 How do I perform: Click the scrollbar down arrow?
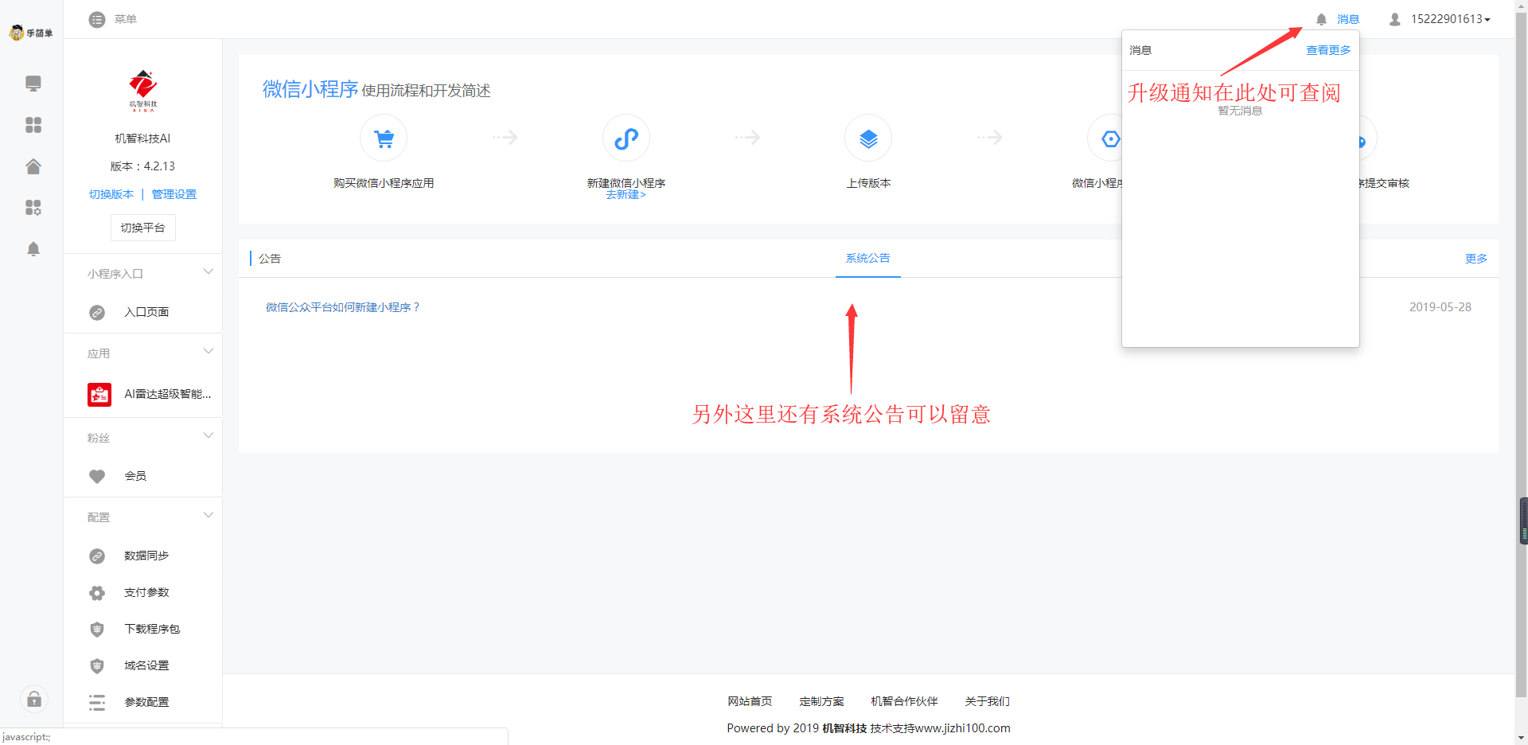1522,738
